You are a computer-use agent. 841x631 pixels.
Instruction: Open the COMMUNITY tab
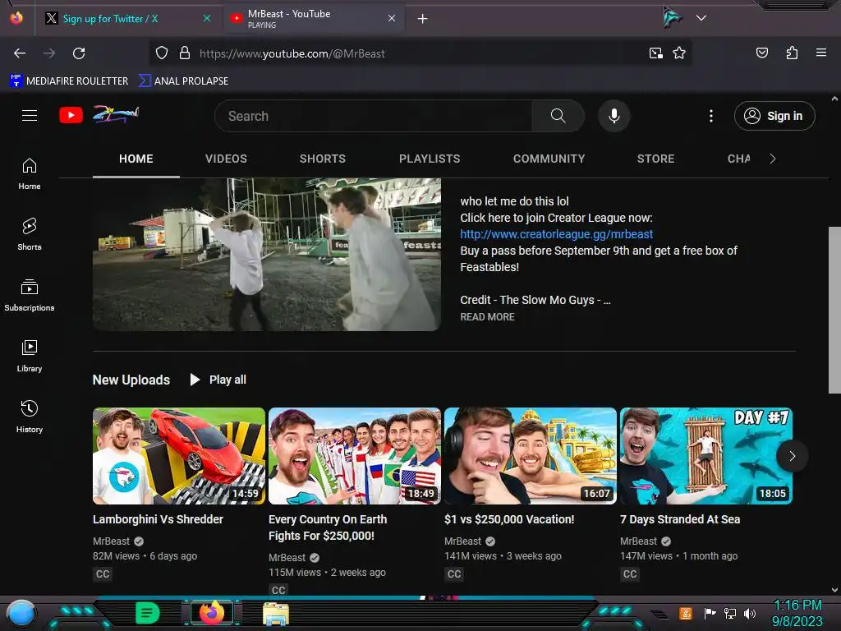(549, 159)
